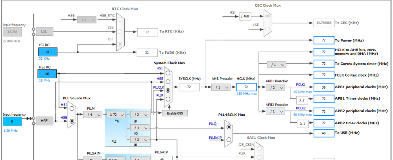
Task: Click the "180 MHz max" text
Action: click(246, 94)
